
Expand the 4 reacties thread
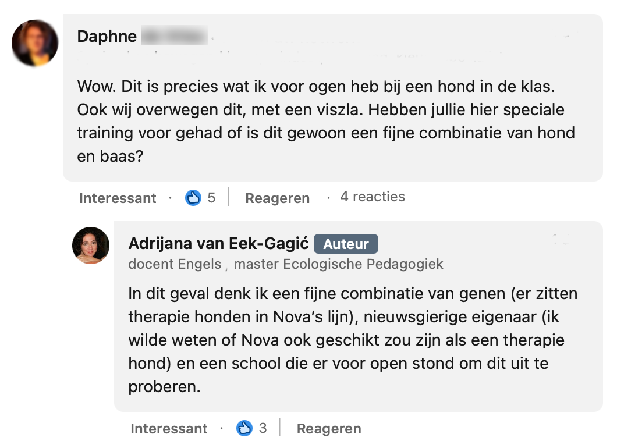pos(373,197)
